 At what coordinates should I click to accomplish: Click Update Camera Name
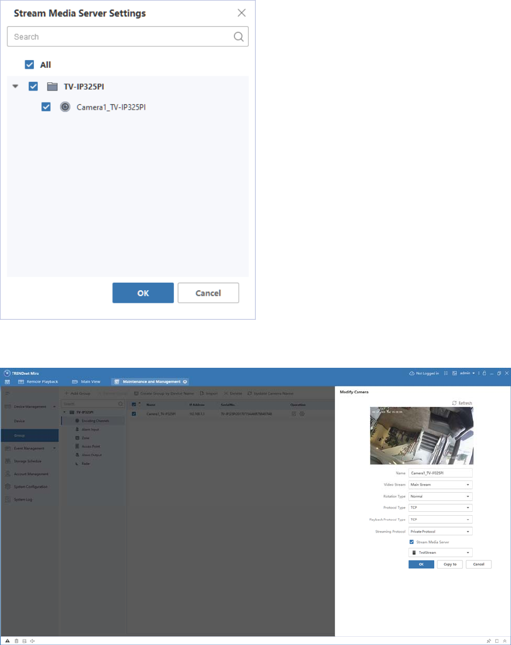[270, 393]
